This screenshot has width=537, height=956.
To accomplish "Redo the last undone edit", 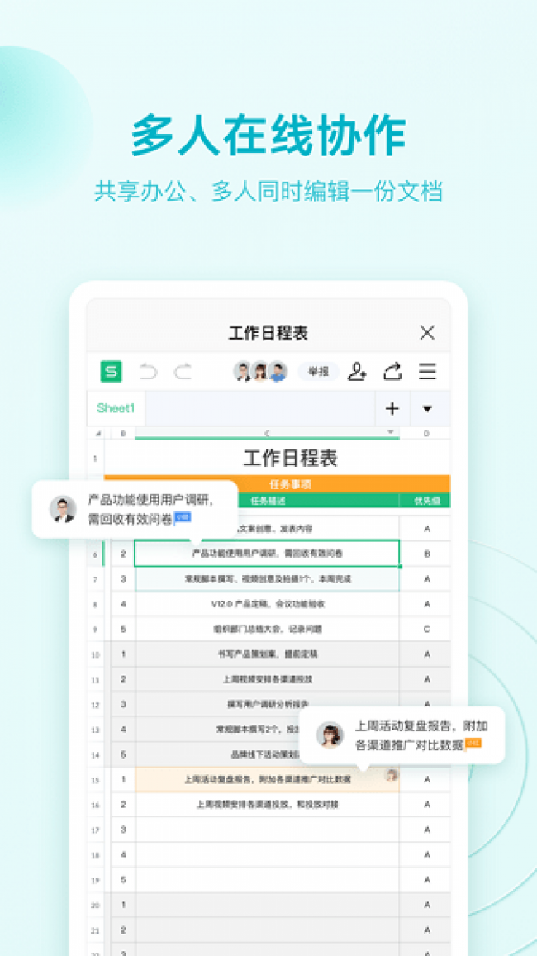I will [x=183, y=372].
